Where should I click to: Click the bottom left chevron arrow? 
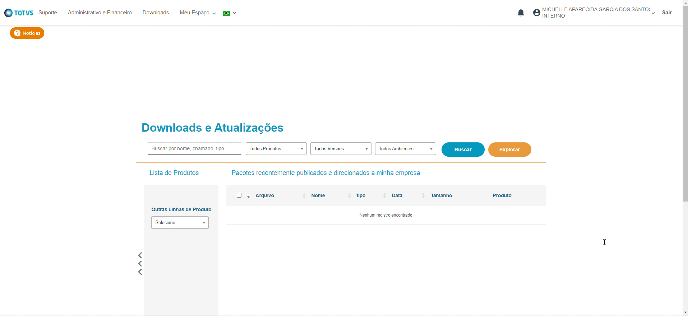pos(140,272)
